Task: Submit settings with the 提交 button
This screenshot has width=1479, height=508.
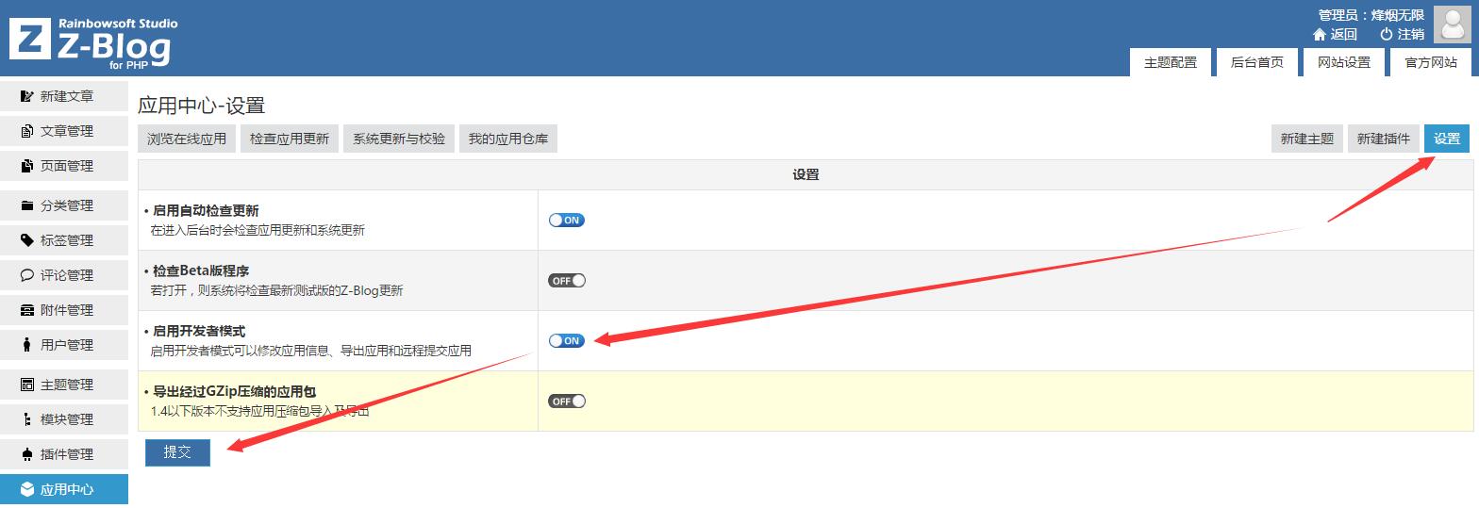Action: click(x=177, y=452)
